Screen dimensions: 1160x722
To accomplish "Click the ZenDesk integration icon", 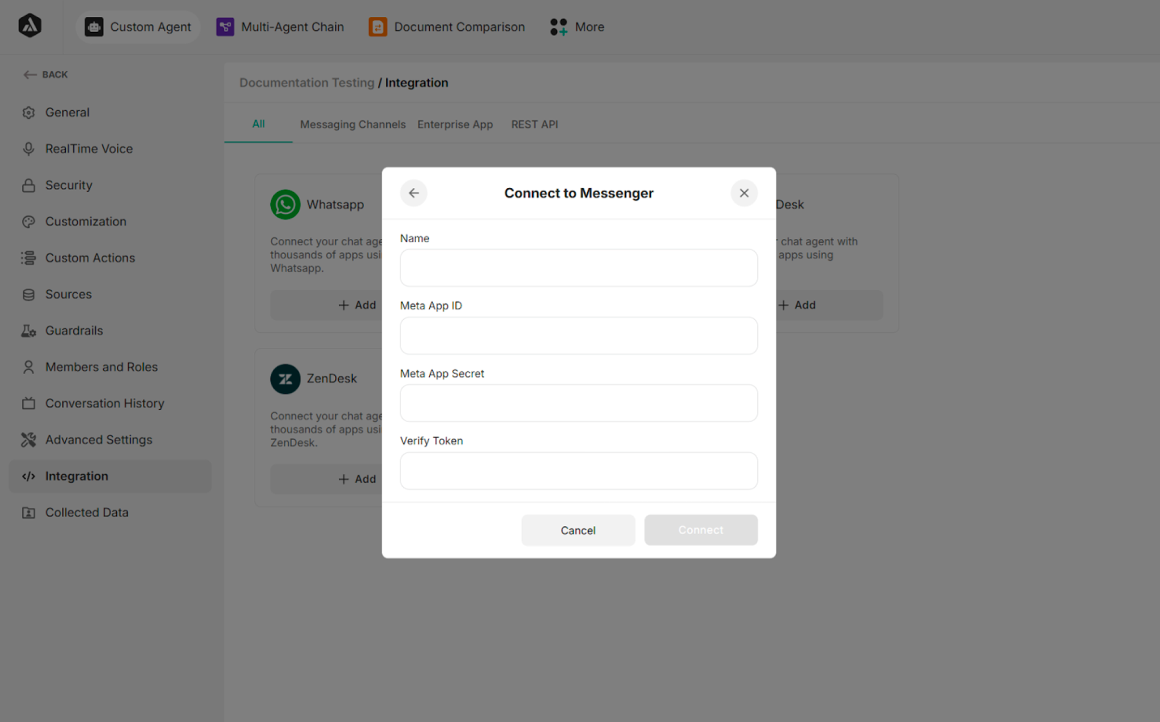I will point(285,379).
